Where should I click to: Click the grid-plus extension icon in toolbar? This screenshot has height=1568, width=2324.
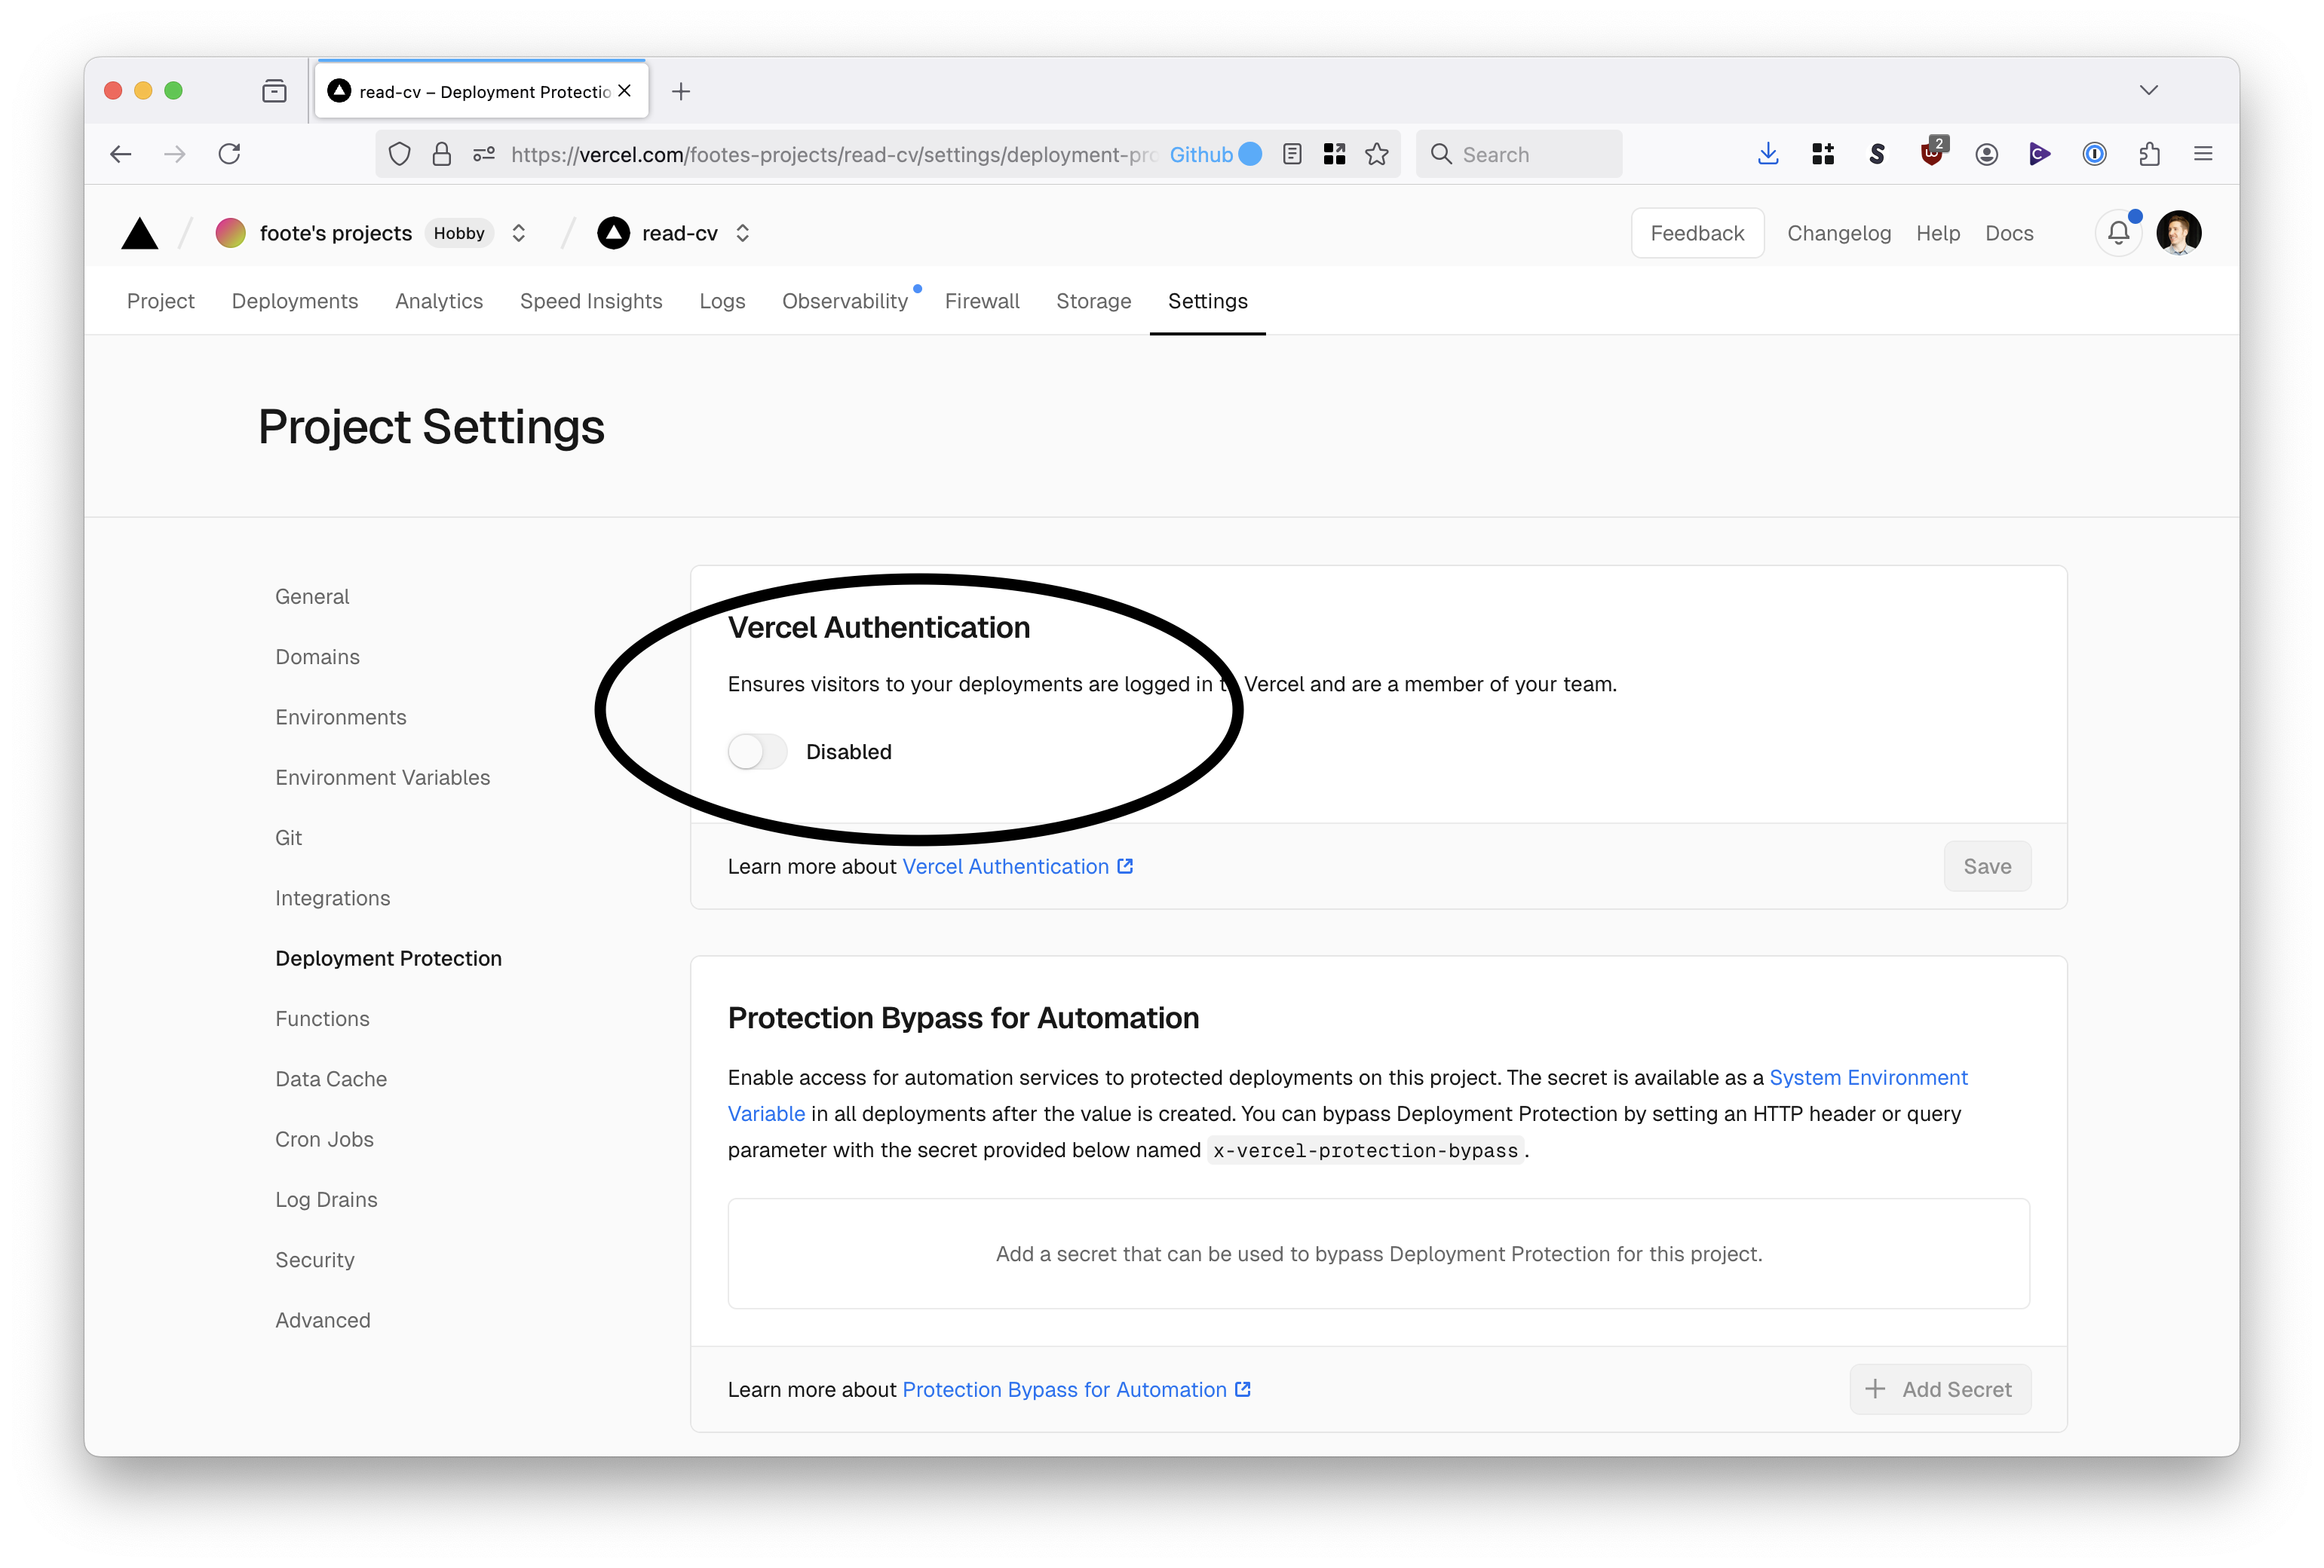click(1823, 154)
